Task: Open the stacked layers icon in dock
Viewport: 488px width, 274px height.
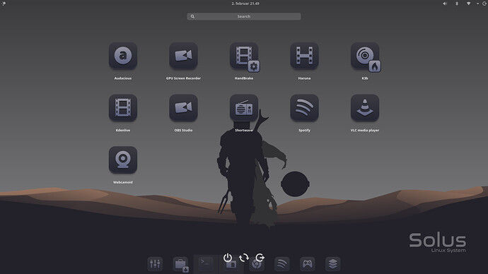Action: pos(332,263)
